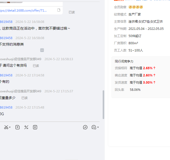Click the 发货速度 3.00% rating row
This screenshot has height=160, width=170.
click(x=135, y=83)
